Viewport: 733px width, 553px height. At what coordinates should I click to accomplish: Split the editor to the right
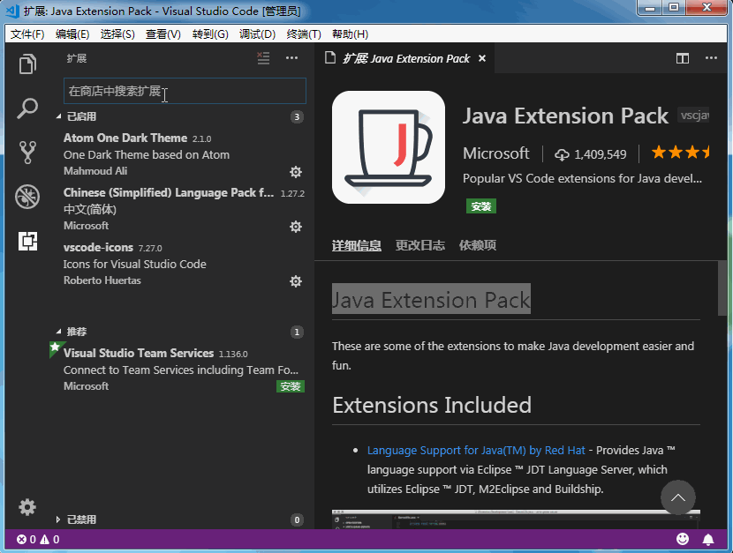tap(683, 58)
